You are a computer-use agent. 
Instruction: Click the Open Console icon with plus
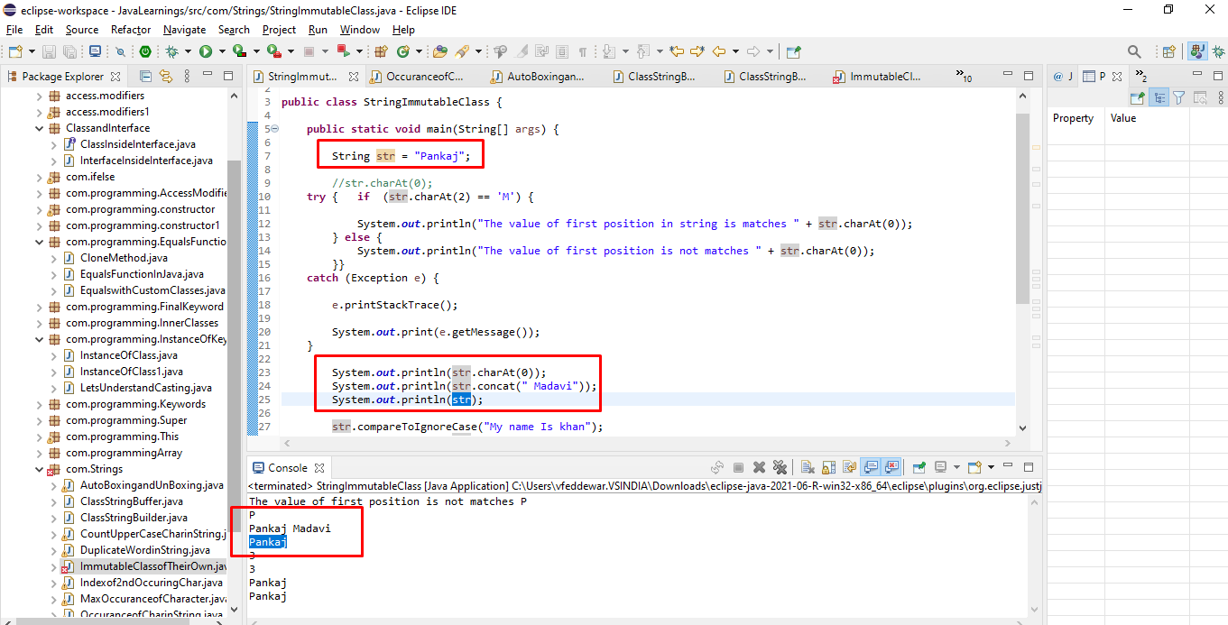click(974, 467)
